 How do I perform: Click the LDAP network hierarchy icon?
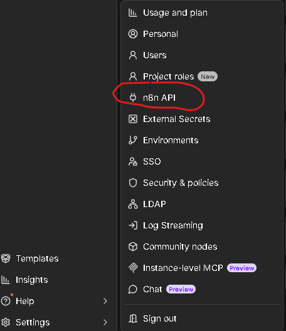pyautogui.click(x=133, y=204)
